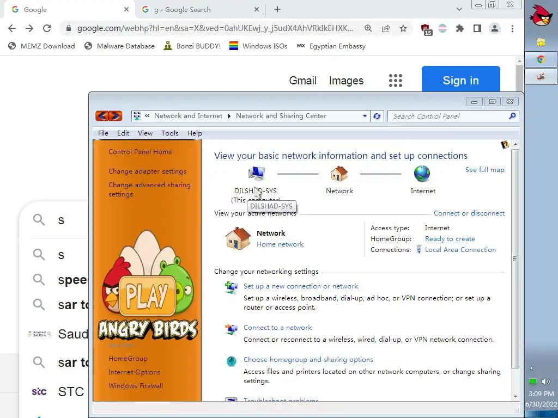Image resolution: width=558 pixels, height=418 pixels.
Task: Open Bonzi BUDDY! bookmark
Action: point(192,46)
